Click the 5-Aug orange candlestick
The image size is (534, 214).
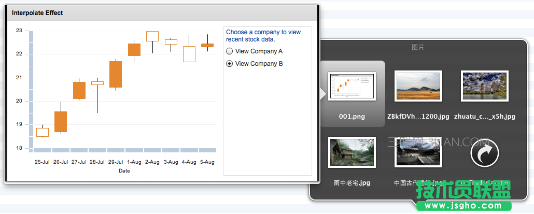(207, 46)
